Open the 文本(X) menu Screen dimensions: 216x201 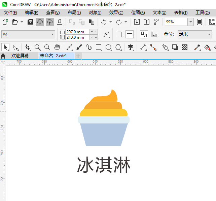[x=159, y=13]
